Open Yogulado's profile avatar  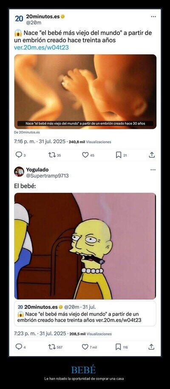[x=19, y=171]
